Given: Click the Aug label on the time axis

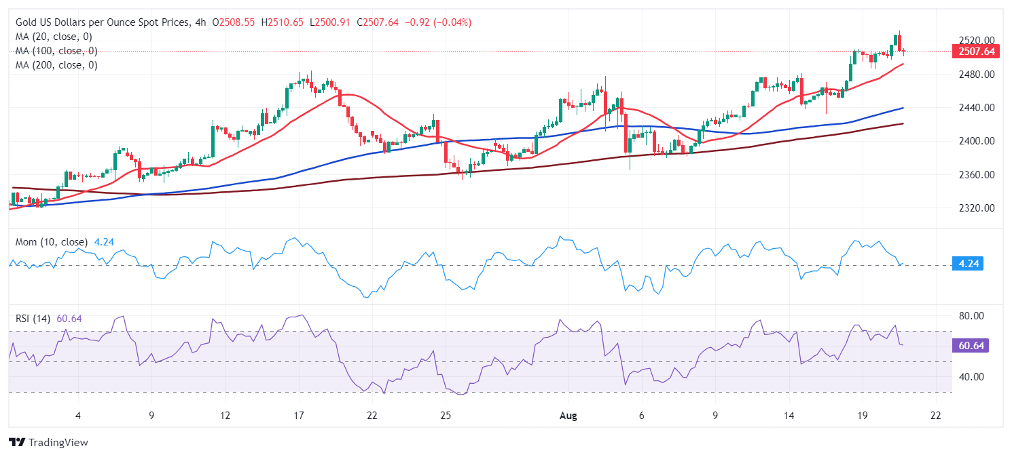Looking at the screenshot, I should pyautogui.click(x=569, y=416).
